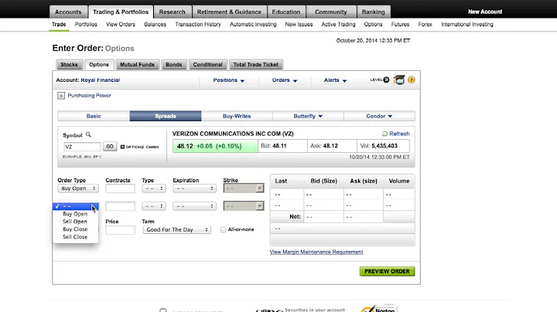
Task: Select the Spreads strategy tab
Action: pos(166,116)
